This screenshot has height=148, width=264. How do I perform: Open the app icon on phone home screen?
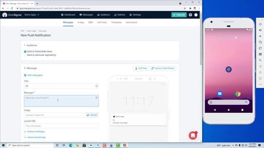(229, 69)
